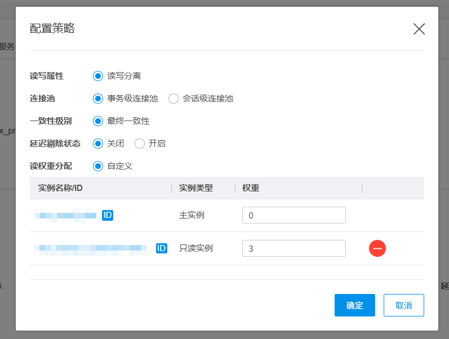Focus the 只读实例 weight input showing 3

click(x=294, y=248)
